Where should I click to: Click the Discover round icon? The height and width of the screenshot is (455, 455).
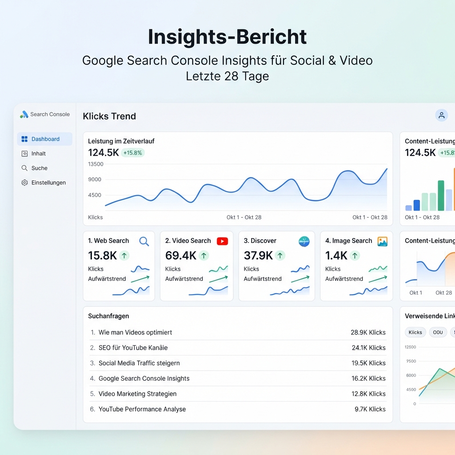click(304, 241)
